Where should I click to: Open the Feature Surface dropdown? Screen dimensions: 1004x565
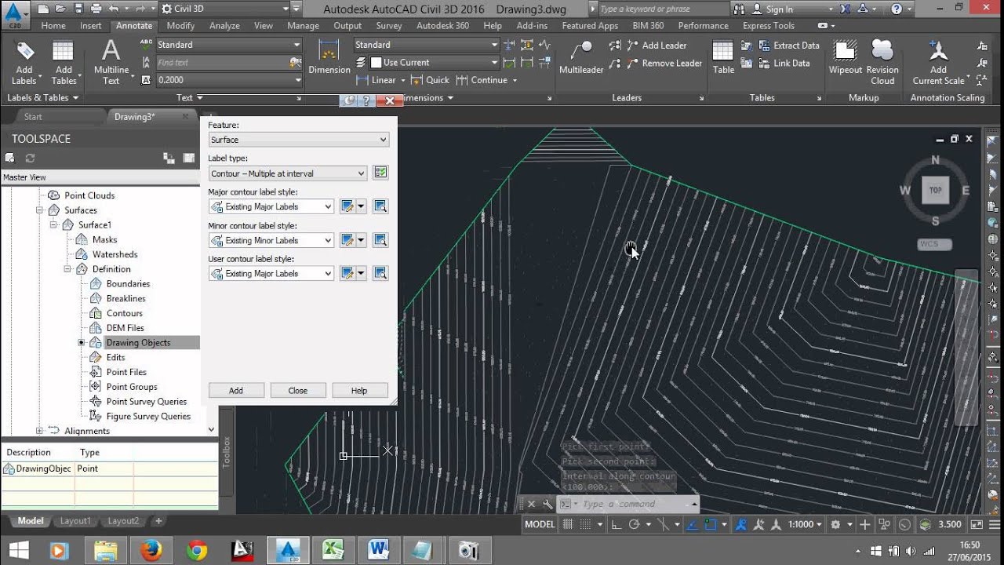tap(298, 140)
